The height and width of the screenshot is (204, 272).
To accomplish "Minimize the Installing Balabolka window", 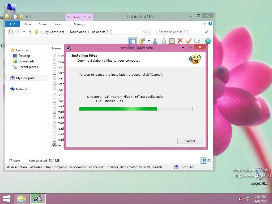I will 183,47.
